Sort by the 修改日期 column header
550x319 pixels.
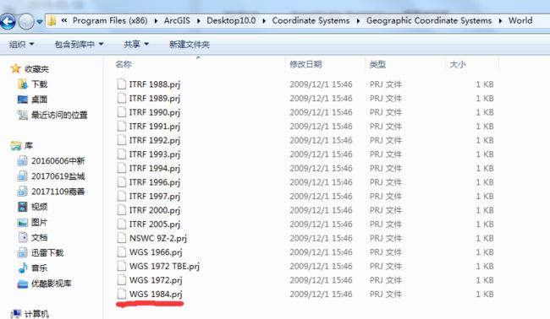(305, 64)
